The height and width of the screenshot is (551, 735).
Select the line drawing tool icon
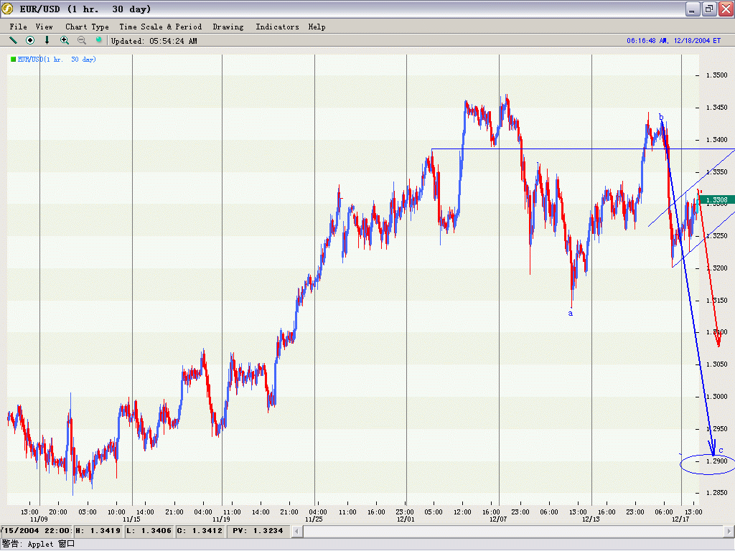13,40
